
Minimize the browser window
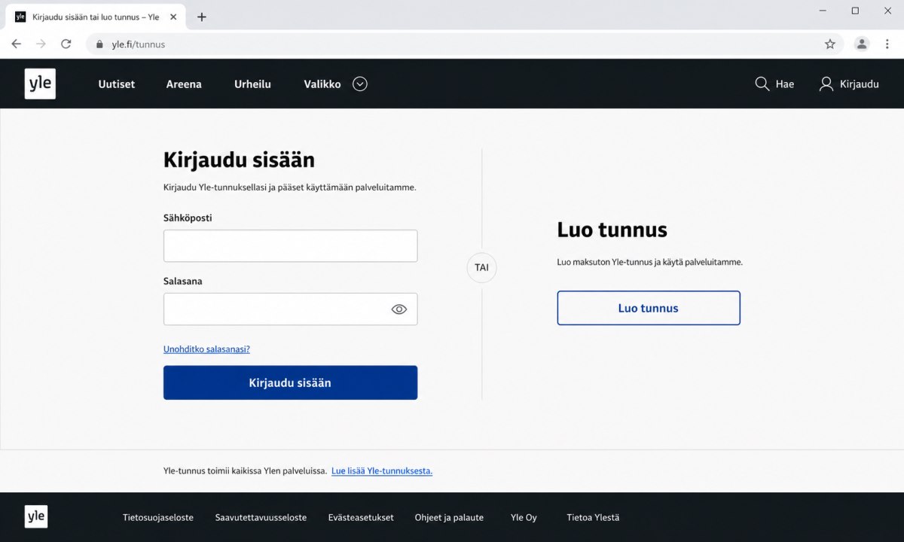pyautogui.click(x=823, y=11)
